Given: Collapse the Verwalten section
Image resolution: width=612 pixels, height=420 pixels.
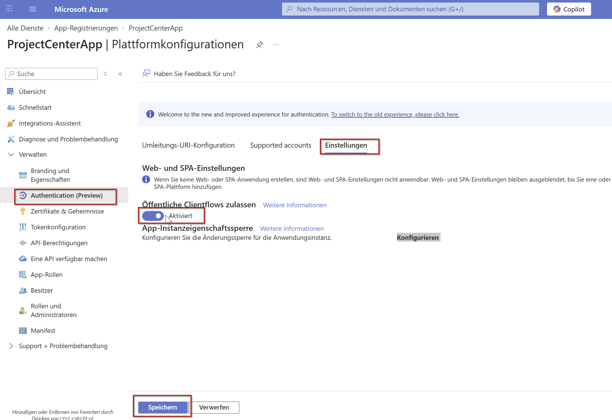Looking at the screenshot, I should (x=11, y=154).
